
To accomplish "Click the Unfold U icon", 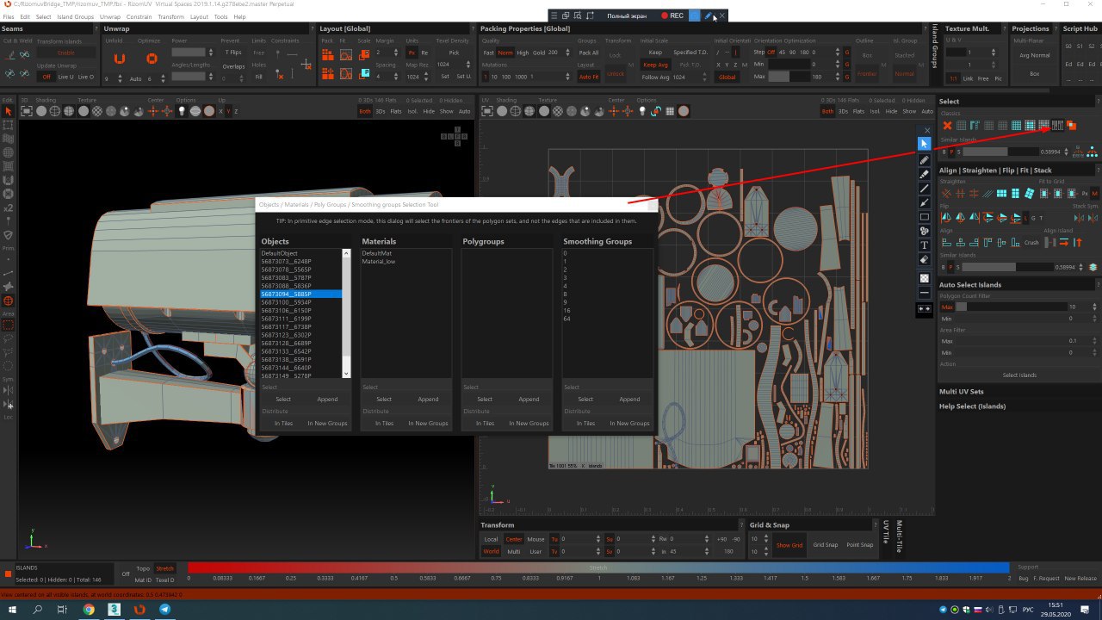I will pyautogui.click(x=120, y=59).
